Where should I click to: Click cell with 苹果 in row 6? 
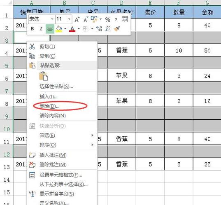(x=122, y=75)
